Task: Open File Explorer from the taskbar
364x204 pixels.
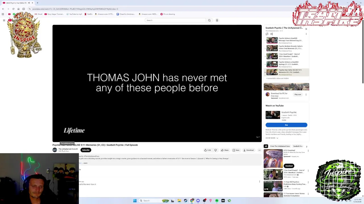Action: pos(179,201)
